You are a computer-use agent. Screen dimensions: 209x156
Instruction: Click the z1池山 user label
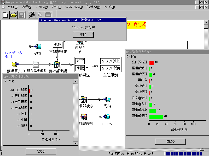tap(22, 114)
